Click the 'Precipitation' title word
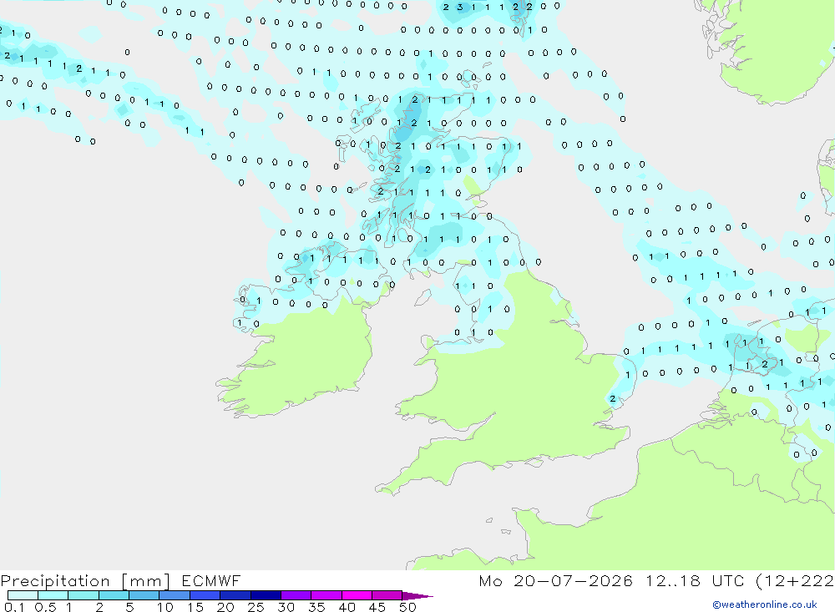Image resolution: width=835 pixels, height=612 pixels. click(x=55, y=581)
